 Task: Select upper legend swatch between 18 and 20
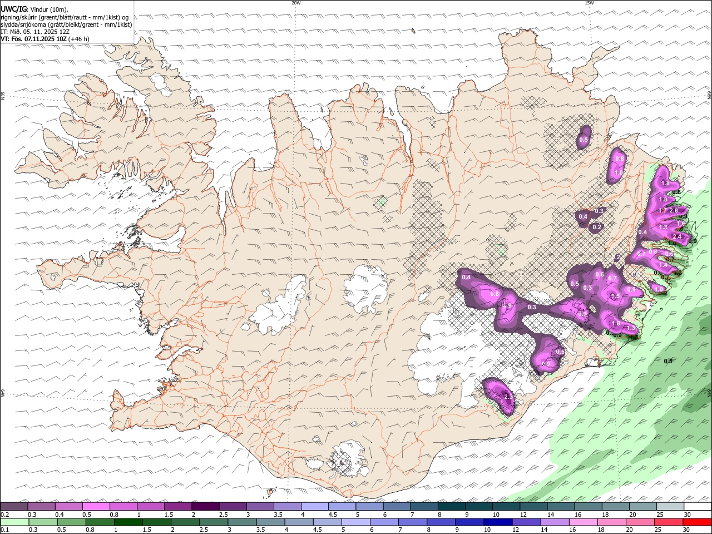615,507
